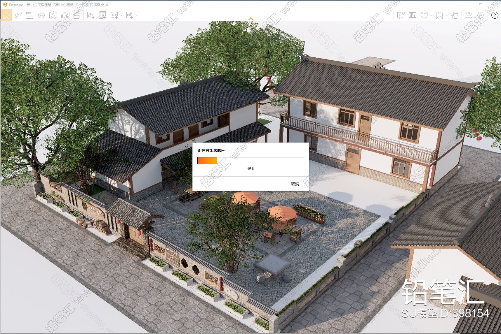The image size is (501, 334).
Task: Select the projection cube view icon
Action: coord(424,15)
